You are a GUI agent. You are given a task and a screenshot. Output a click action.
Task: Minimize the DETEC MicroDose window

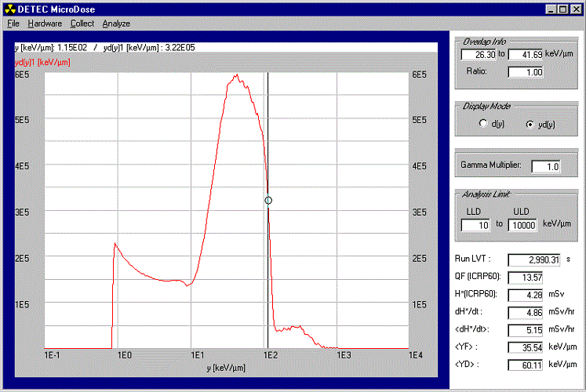pyautogui.click(x=551, y=9)
